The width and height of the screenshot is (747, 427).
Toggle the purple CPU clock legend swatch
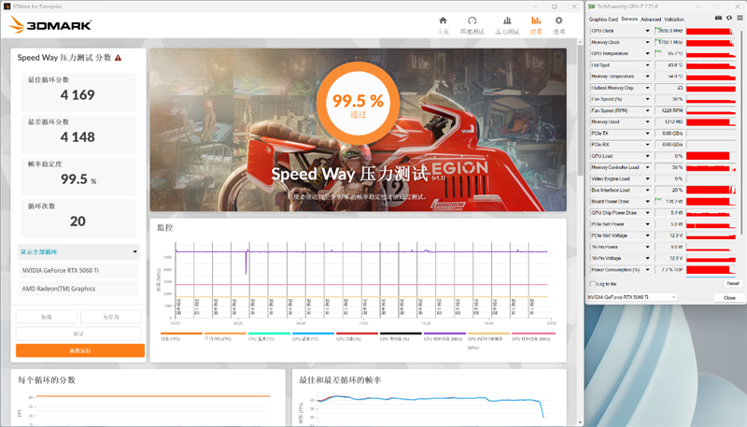click(x=444, y=334)
